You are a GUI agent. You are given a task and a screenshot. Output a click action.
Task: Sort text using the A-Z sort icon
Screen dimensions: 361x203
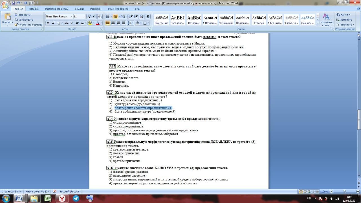142,16
